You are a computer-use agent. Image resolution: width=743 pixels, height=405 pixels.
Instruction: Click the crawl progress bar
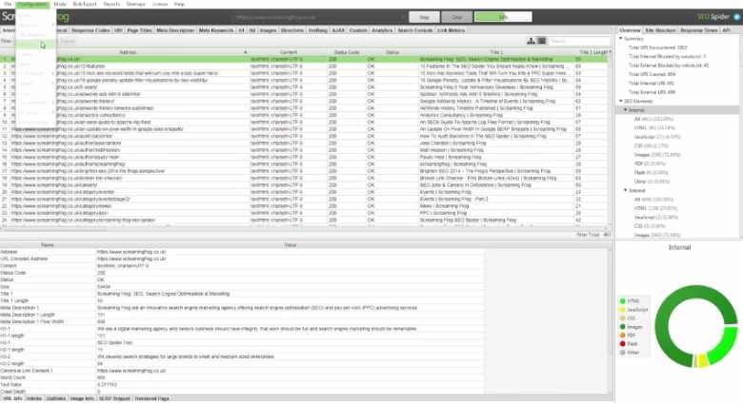pos(503,17)
